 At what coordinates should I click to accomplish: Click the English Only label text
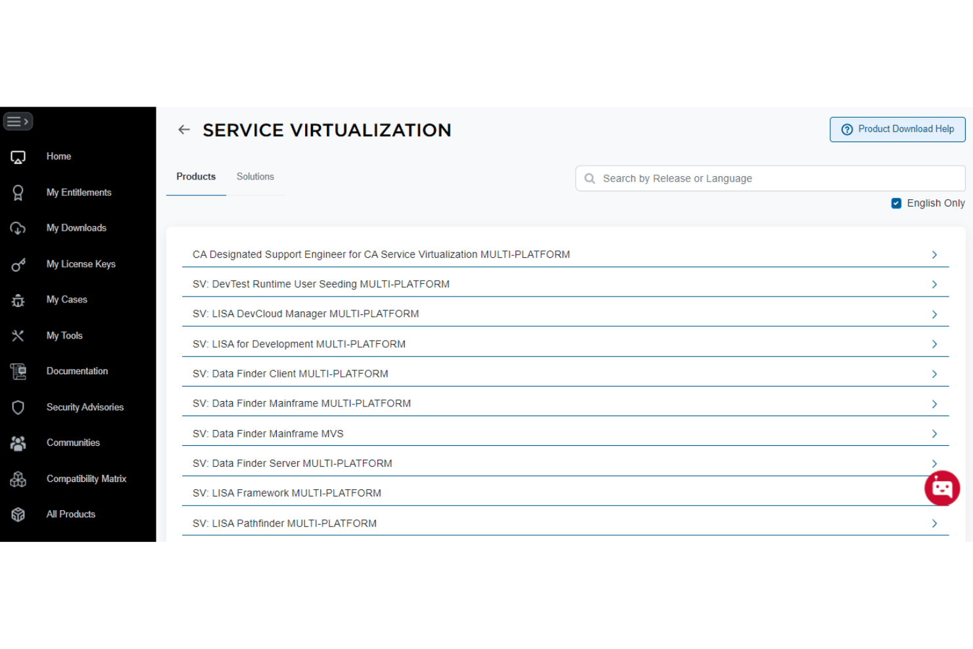coord(936,203)
